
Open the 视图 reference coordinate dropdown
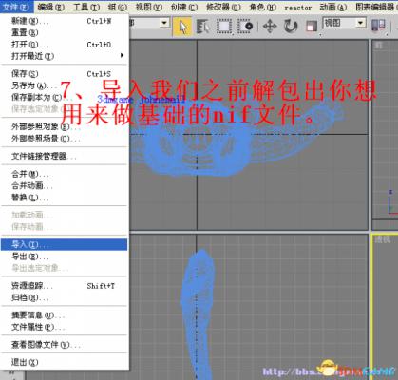click(344, 23)
